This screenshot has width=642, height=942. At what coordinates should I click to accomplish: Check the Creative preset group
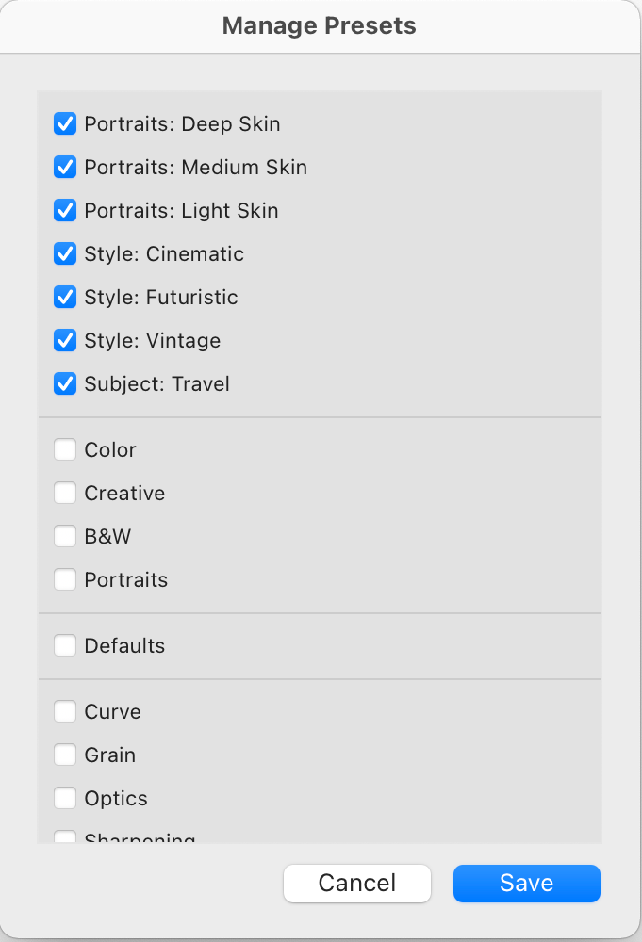(65, 493)
